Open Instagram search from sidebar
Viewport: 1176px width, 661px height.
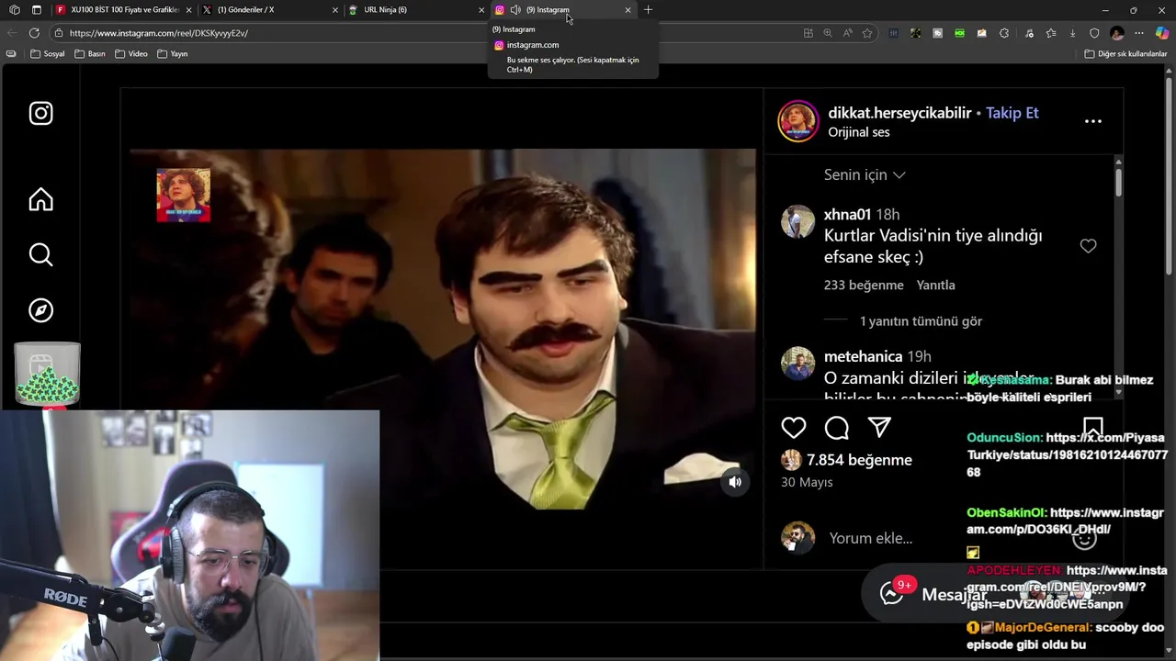pyautogui.click(x=40, y=254)
